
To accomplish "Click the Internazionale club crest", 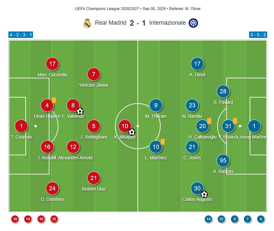I will pyautogui.click(x=193, y=23).
